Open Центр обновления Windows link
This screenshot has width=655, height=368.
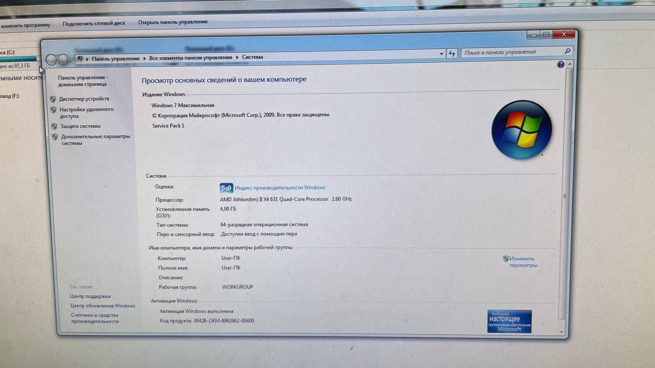pos(103,306)
